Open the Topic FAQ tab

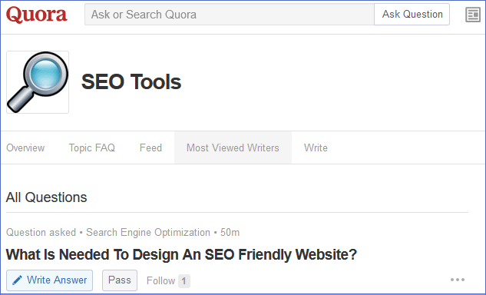pyautogui.click(x=91, y=147)
